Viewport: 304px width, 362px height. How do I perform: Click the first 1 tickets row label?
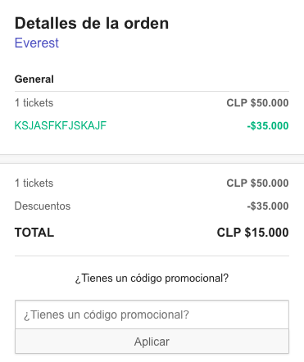34,103
